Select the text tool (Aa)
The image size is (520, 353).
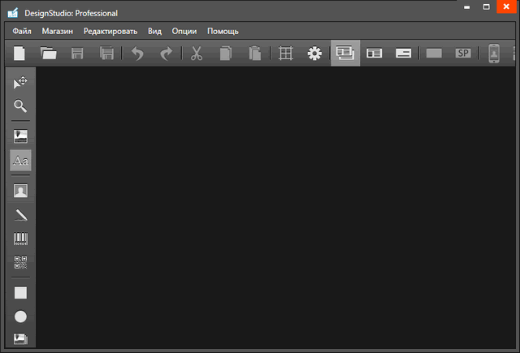(x=20, y=161)
